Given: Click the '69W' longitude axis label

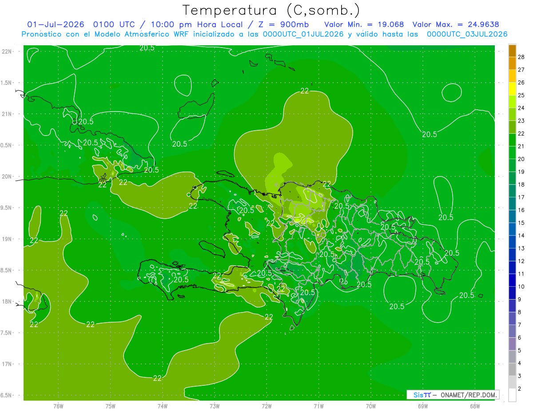Looking at the screenshot, I should pos(423,406).
